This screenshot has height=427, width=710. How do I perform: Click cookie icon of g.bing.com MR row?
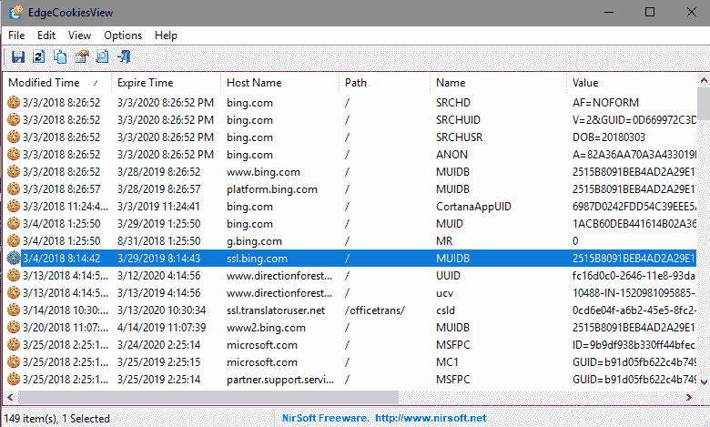pyautogui.click(x=14, y=240)
